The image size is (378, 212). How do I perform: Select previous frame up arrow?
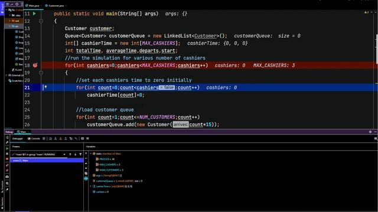click(70, 154)
